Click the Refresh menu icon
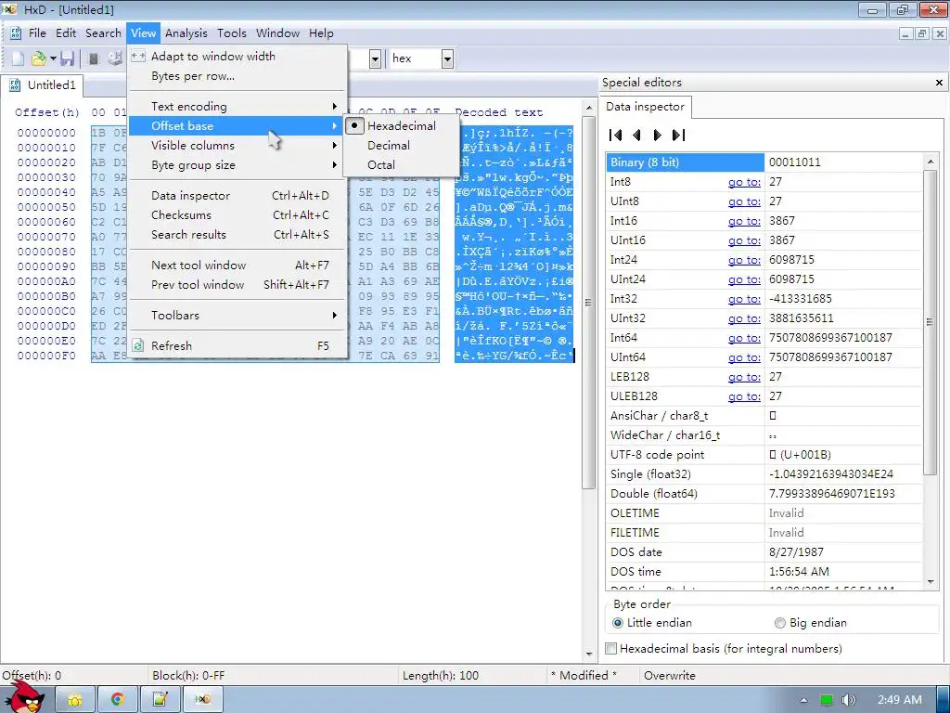 [138, 345]
